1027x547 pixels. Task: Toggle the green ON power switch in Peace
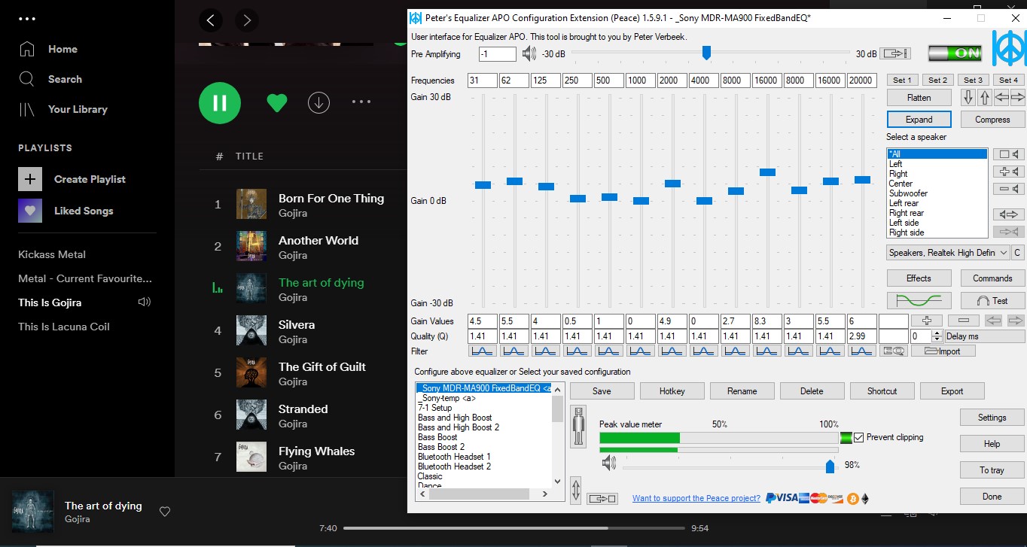click(x=955, y=53)
